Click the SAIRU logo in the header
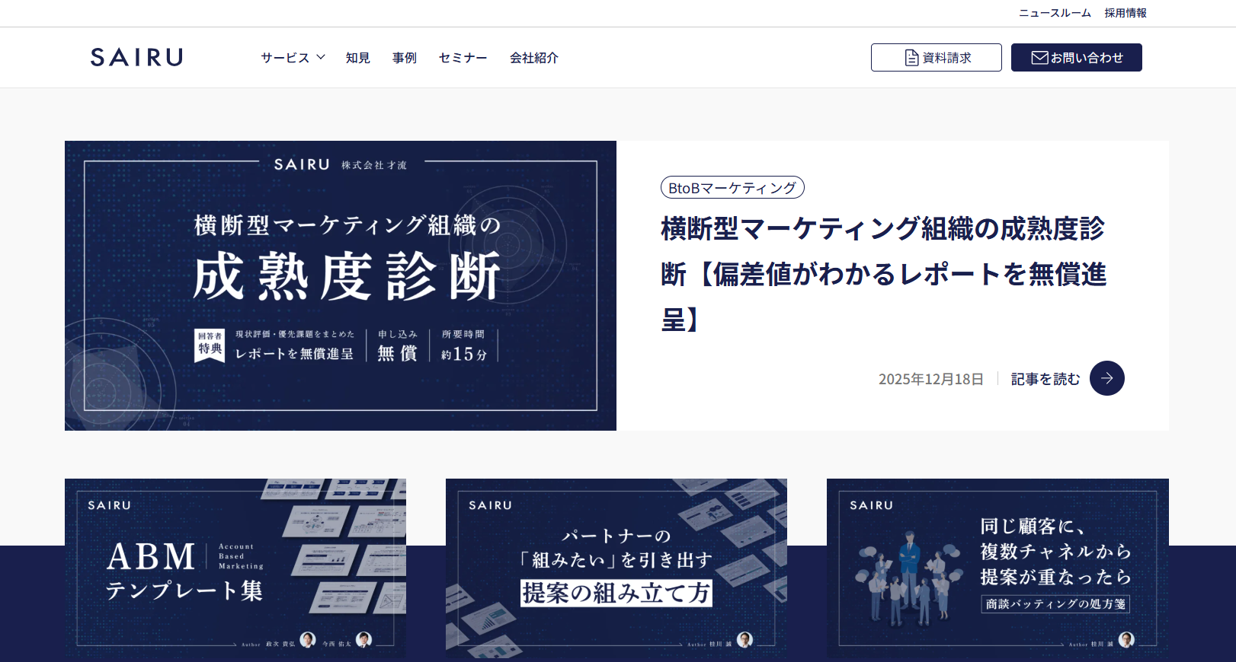1236x662 pixels. 136,57
